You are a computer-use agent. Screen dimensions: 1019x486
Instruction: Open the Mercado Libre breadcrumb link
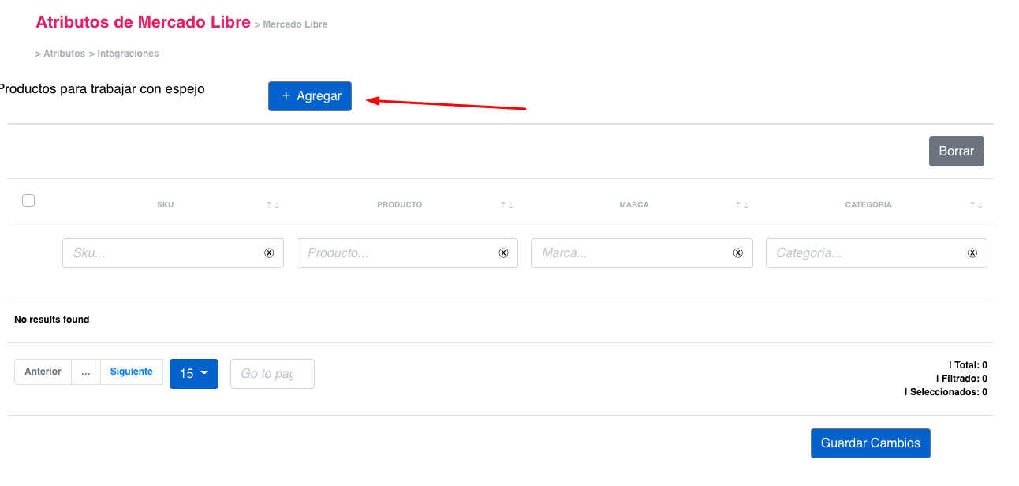(295, 24)
